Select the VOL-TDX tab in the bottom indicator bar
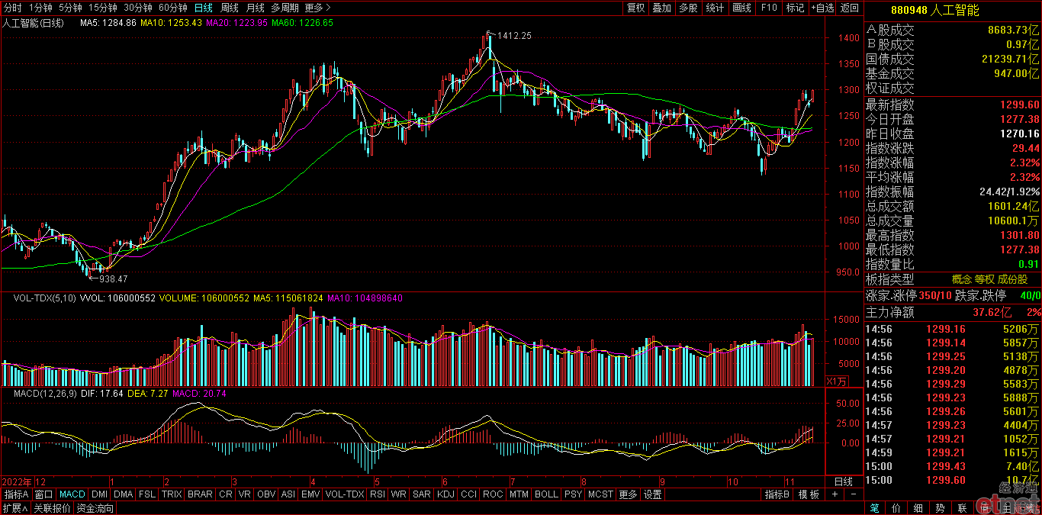Image resolution: width=1042 pixels, height=515 pixels. click(x=345, y=494)
